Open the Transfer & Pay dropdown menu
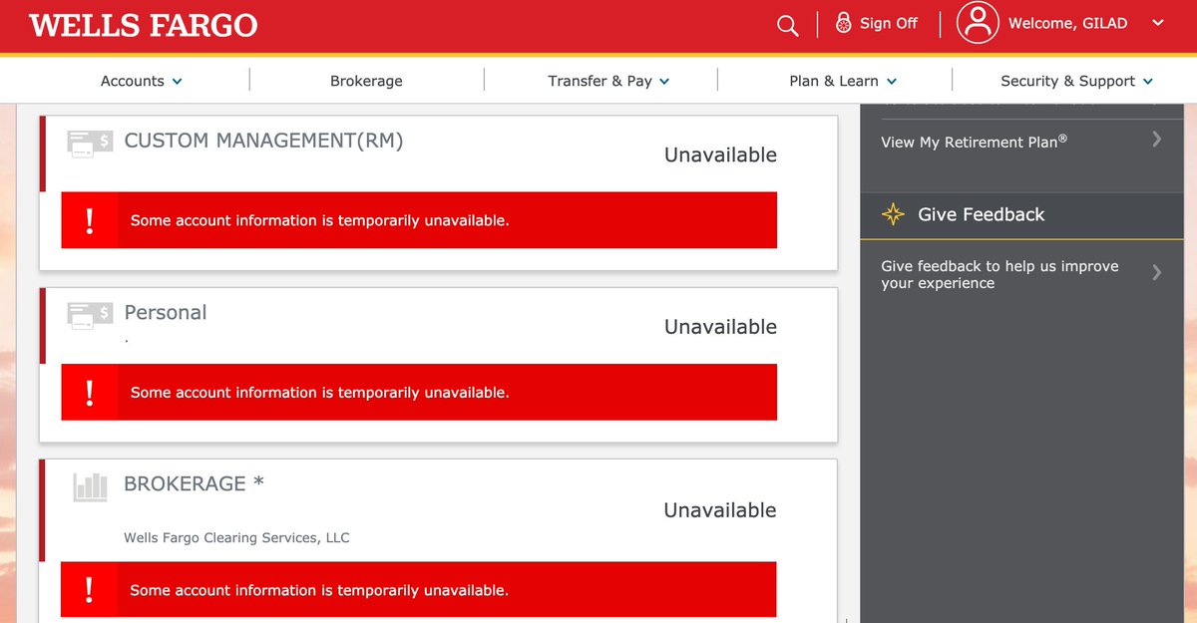 coord(608,81)
